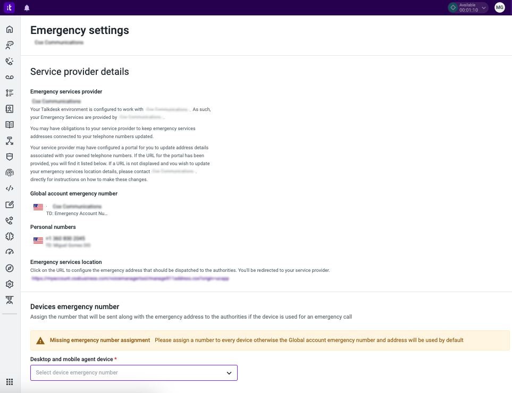This screenshot has width=512, height=393.
Task: Open the voicemail icon in sidebar
Action: (x=10, y=78)
